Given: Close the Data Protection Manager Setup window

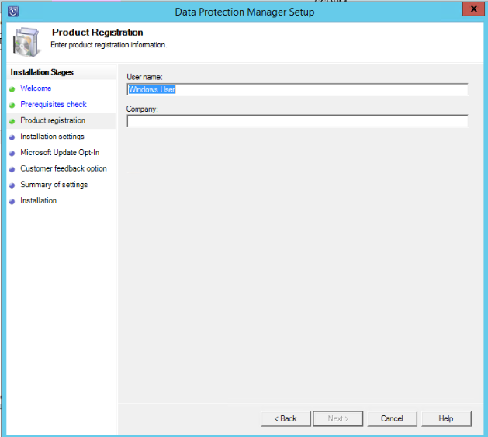Looking at the screenshot, I should pos(469,9).
